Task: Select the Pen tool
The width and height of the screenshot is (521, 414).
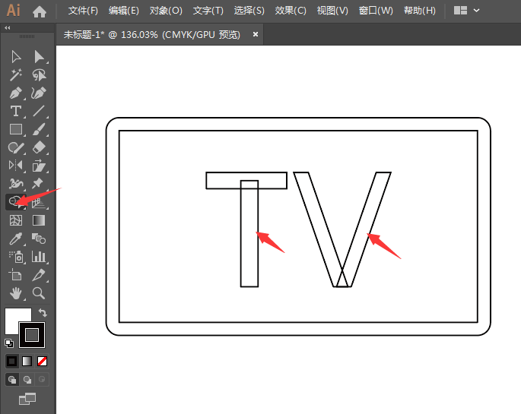Action: [16, 93]
